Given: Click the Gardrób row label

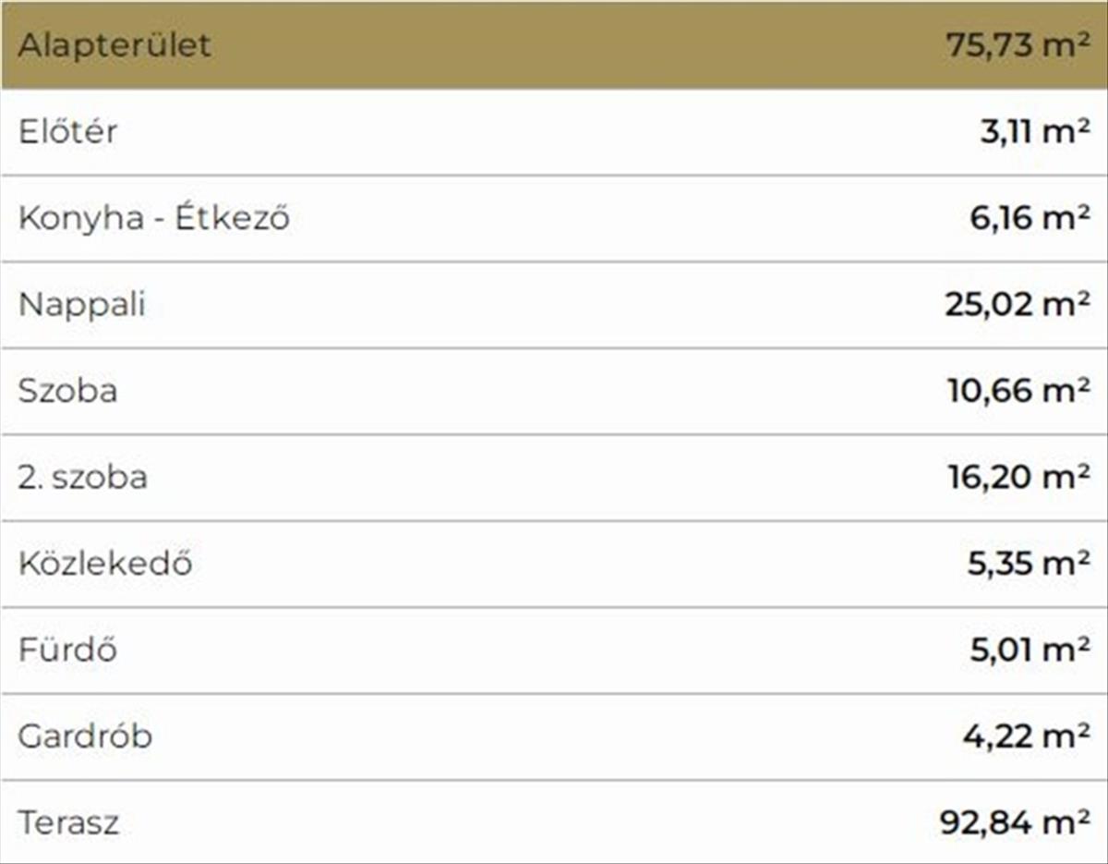Looking at the screenshot, I should [85, 736].
